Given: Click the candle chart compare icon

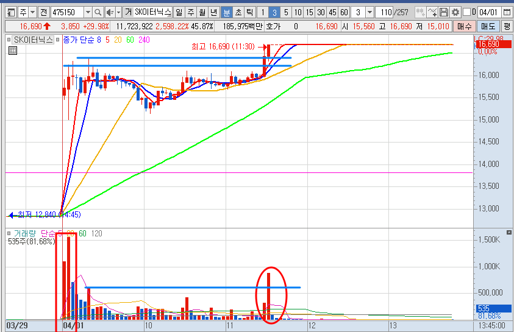Looking at the screenshot, I should click(x=420, y=12).
